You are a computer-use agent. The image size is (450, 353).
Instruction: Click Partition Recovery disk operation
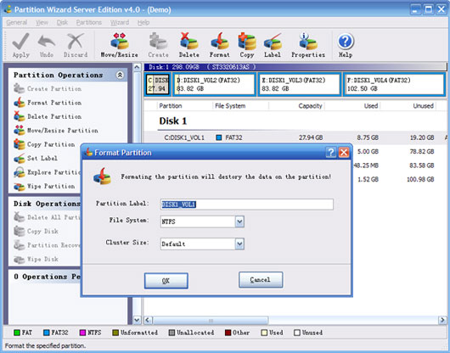click(47, 245)
